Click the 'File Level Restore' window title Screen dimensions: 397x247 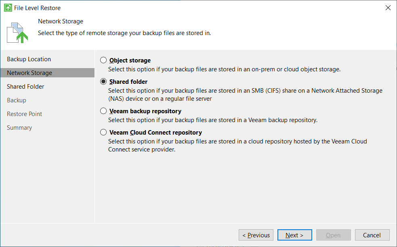coord(37,8)
